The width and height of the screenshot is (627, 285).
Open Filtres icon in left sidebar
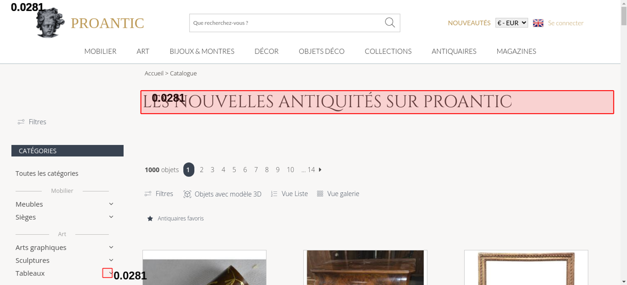21,122
